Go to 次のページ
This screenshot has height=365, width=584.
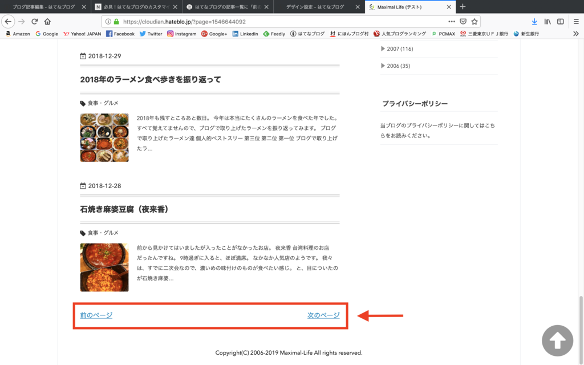(323, 315)
